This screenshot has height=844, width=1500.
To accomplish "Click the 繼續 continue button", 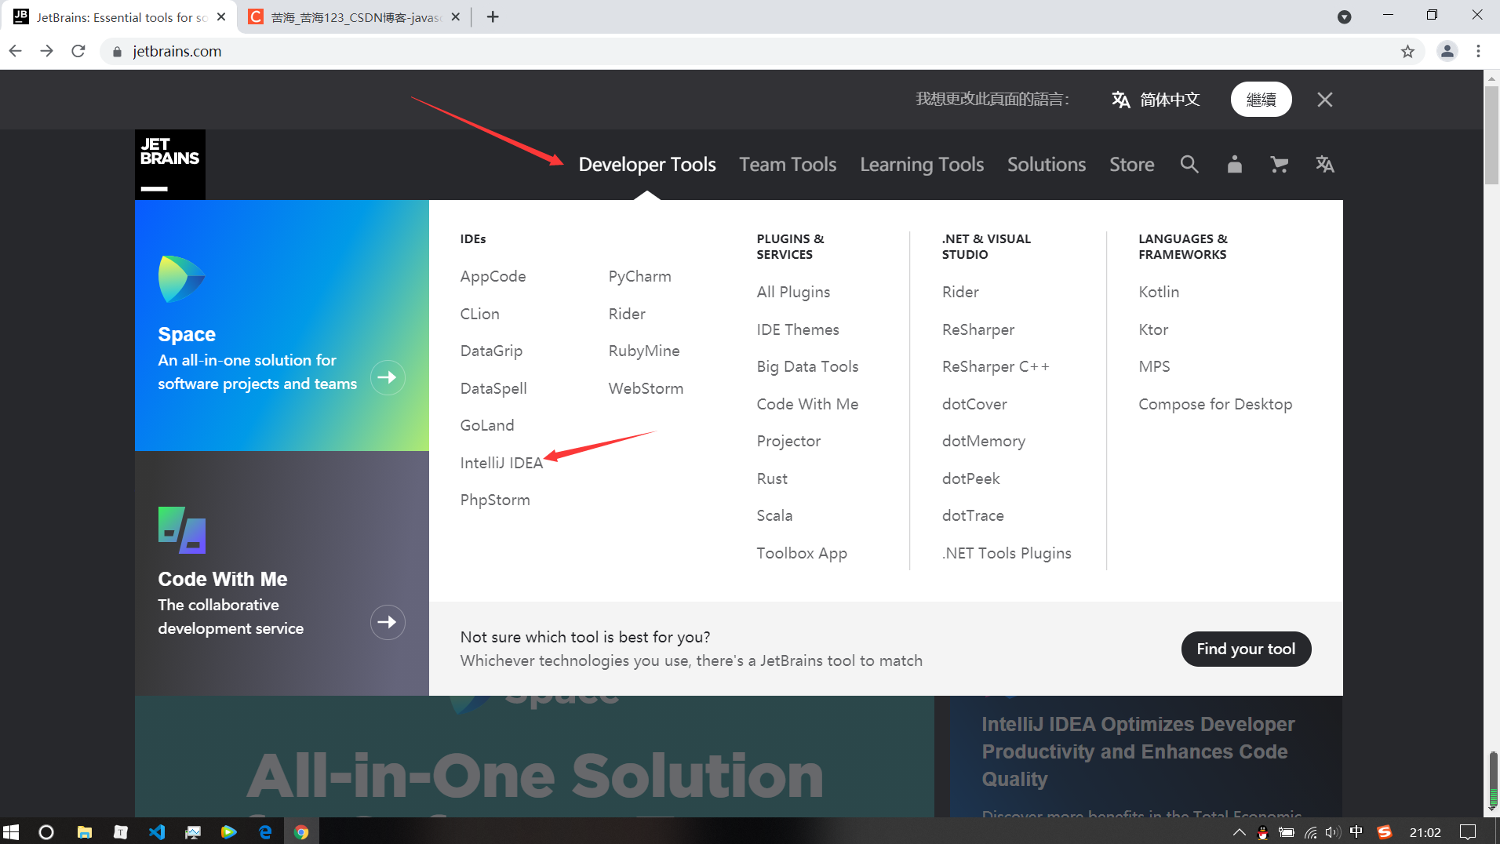I will 1261,100.
